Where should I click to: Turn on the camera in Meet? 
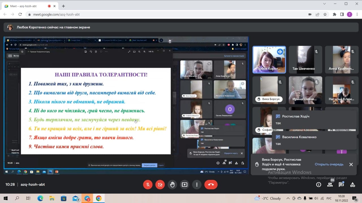[x=160, y=184]
